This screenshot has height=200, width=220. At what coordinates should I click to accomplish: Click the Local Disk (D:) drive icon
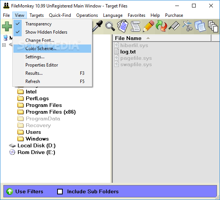[x=12, y=145]
